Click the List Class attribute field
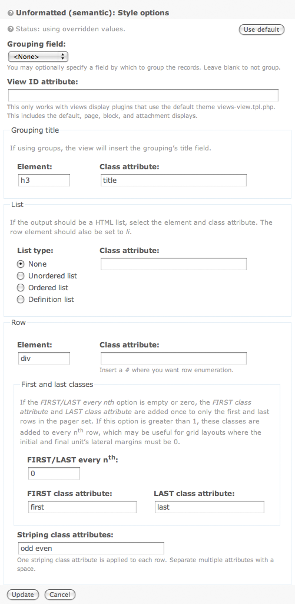 [x=174, y=264]
